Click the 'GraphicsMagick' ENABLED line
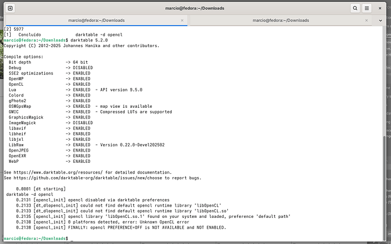 pyautogui.click(x=49, y=117)
